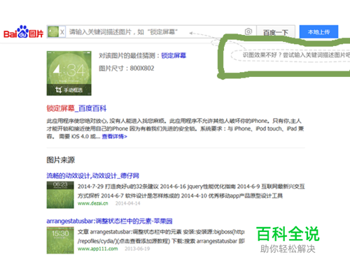Open the 锁定屏幕 best guess link

pos(174,55)
